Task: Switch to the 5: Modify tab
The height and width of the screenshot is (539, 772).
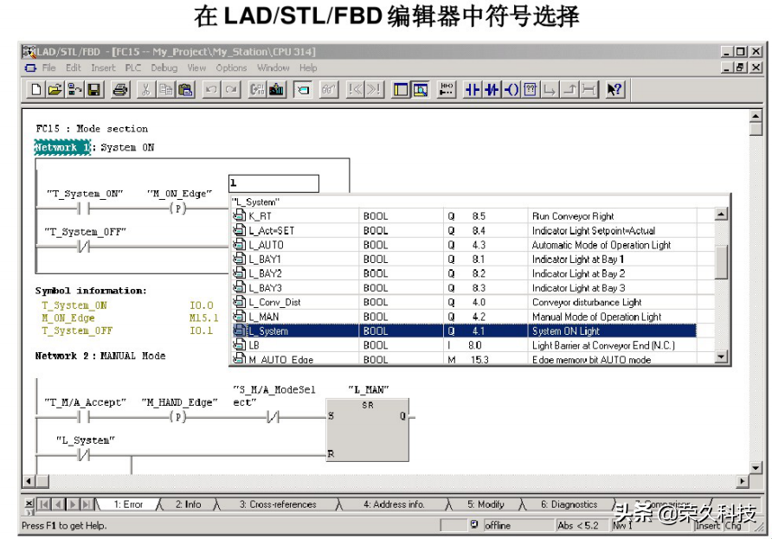Action: (486, 504)
